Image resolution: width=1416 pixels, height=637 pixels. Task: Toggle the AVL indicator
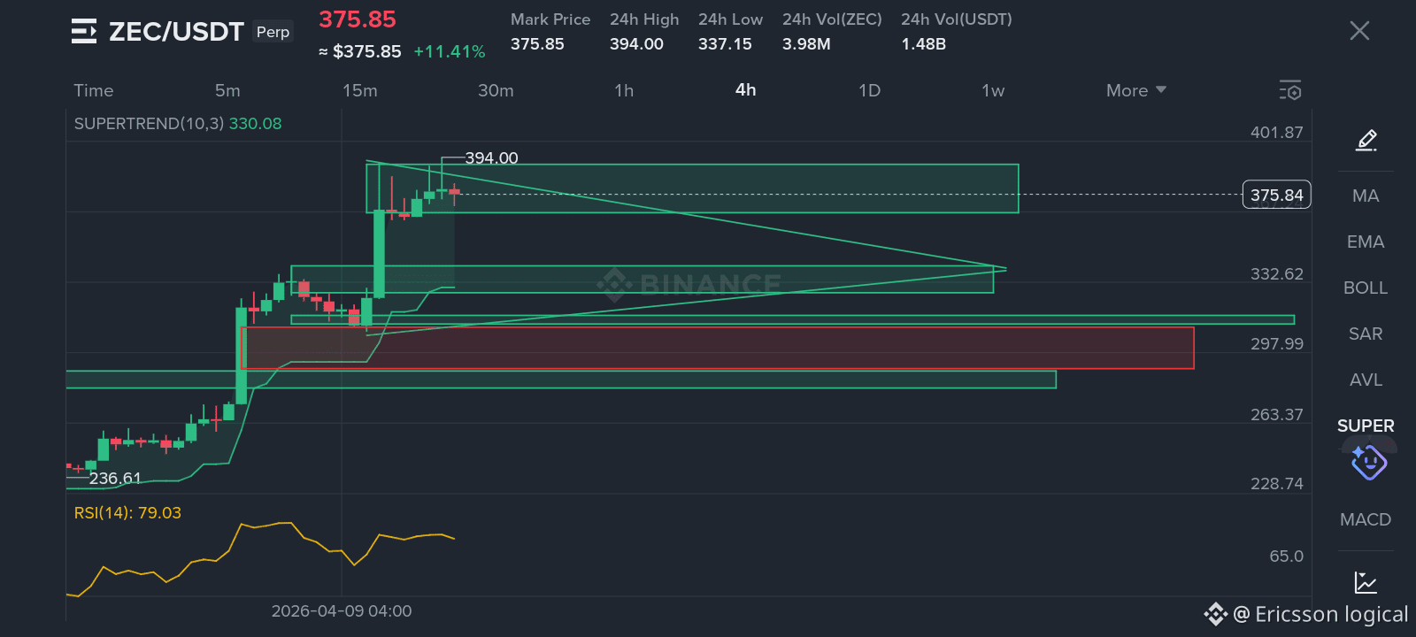click(x=1366, y=380)
